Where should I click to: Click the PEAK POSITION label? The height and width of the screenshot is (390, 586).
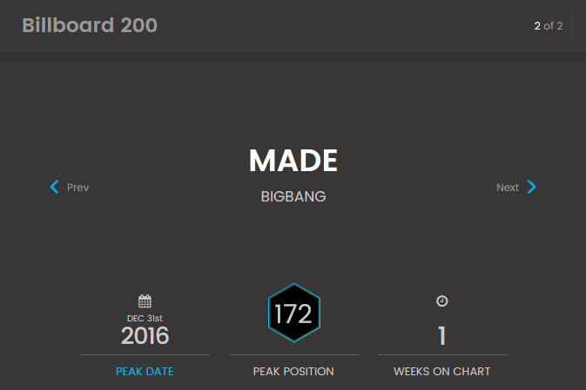click(x=293, y=372)
